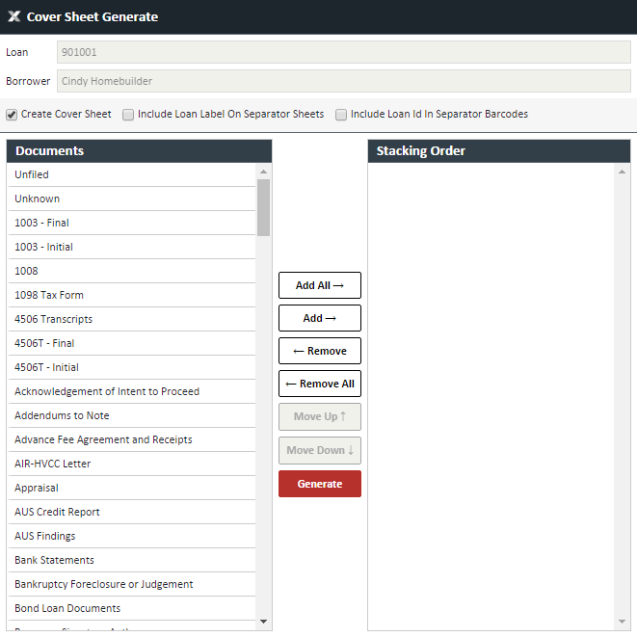Enable Include Loan Label On Separator Sheets

(x=128, y=115)
